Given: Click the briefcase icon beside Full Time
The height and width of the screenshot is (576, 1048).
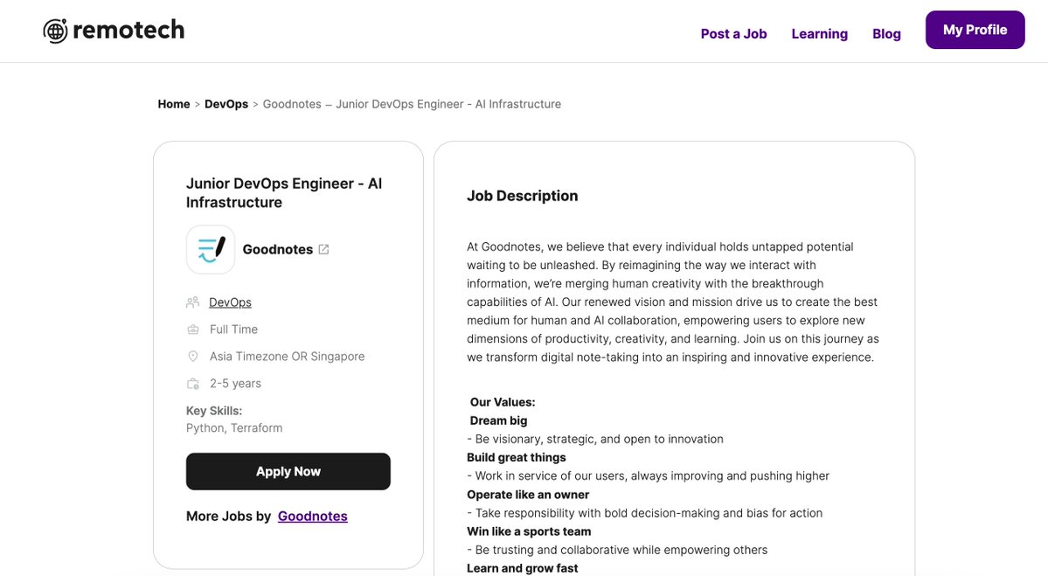Looking at the screenshot, I should (x=192, y=330).
